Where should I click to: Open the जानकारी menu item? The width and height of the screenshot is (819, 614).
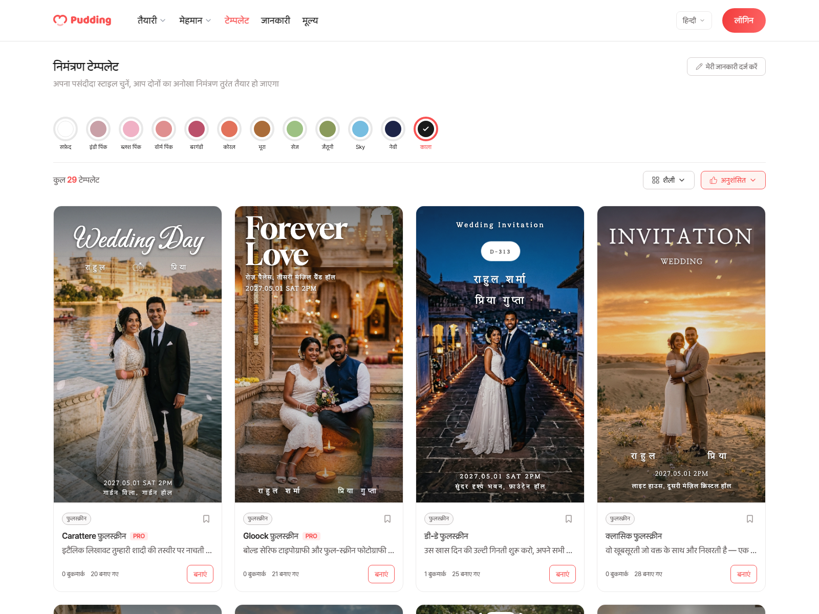[x=275, y=20]
